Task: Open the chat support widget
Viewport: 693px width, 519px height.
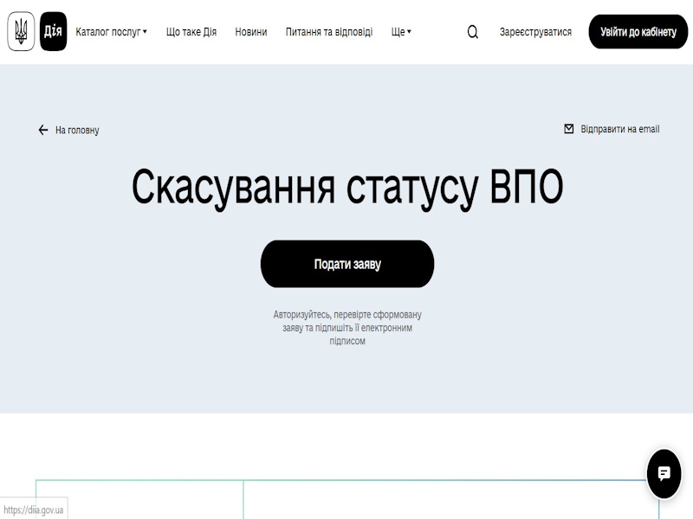Action: point(664,474)
